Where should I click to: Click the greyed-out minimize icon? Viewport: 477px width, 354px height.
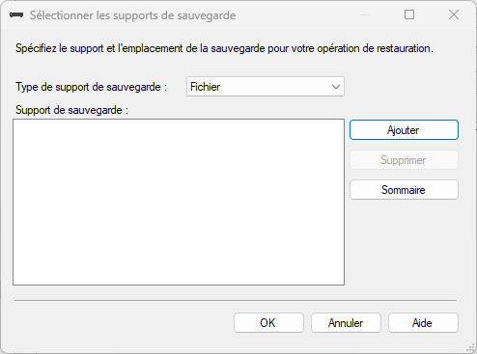coord(366,14)
